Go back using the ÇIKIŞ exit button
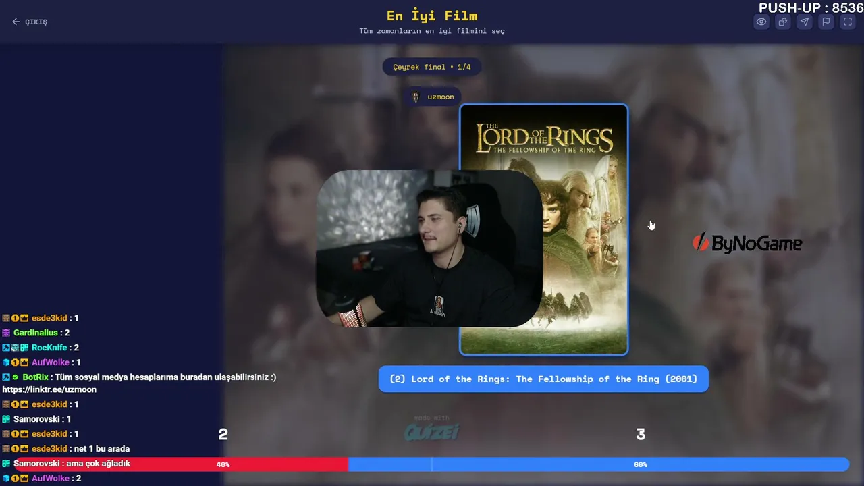864x486 pixels. point(30,22)
